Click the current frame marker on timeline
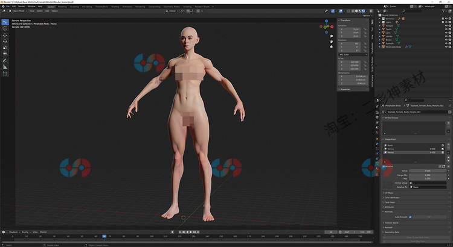This screenshot has height=247, width=453. (x=104, y=236)
